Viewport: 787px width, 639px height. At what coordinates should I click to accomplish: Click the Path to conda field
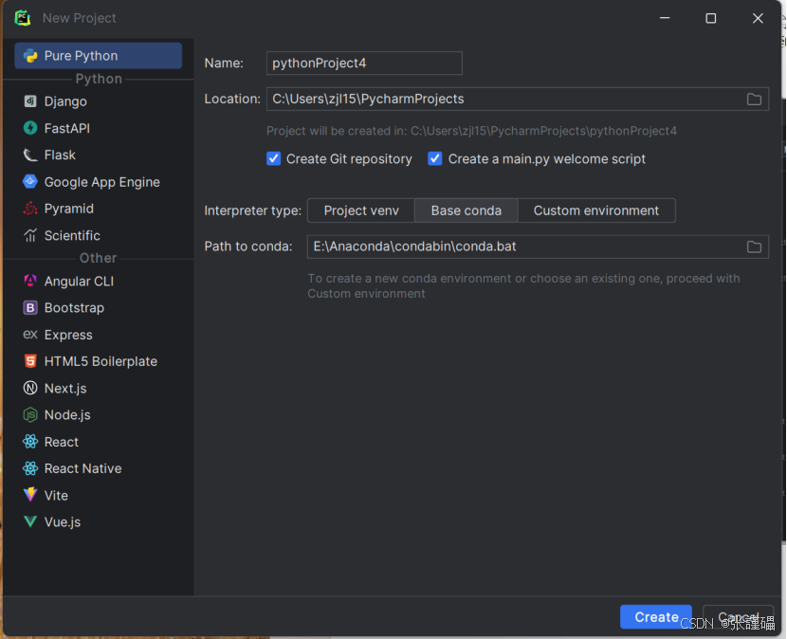(x=538, y=246)
